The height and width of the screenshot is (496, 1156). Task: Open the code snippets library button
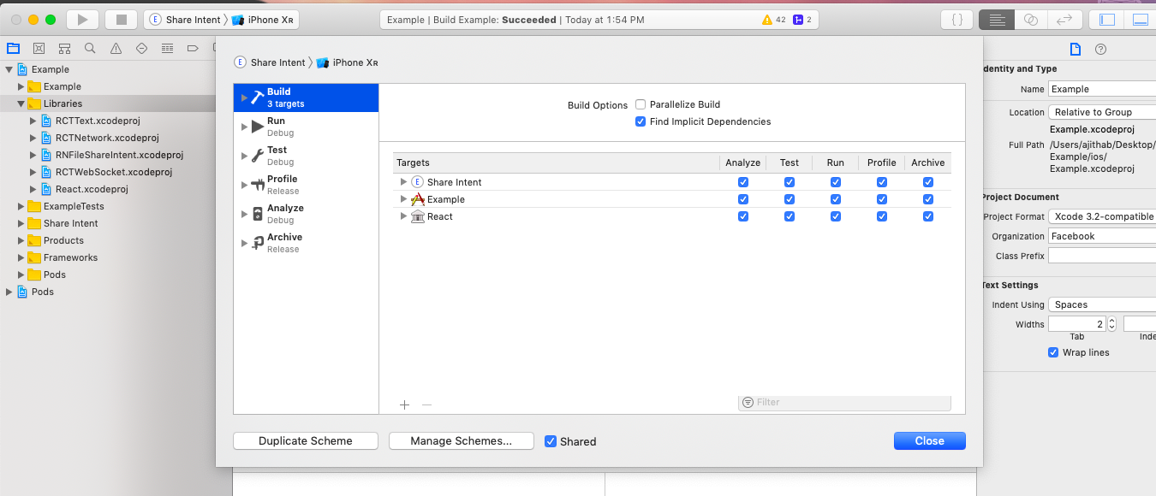click(957, 20)
